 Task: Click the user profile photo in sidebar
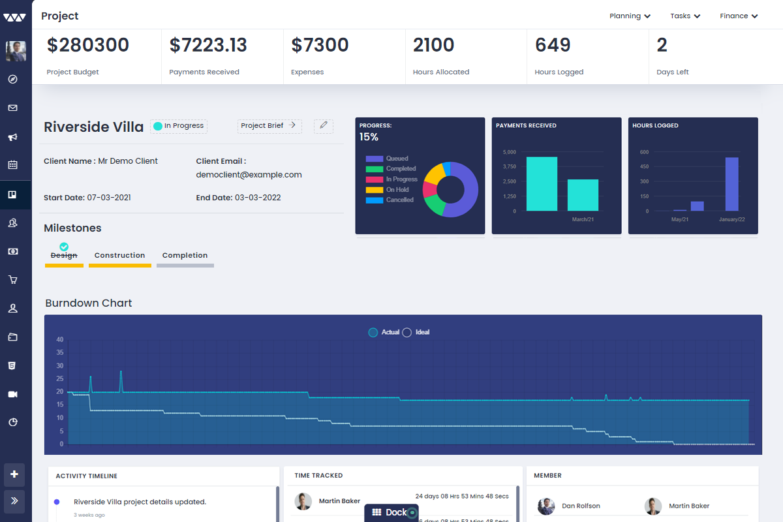16,52
